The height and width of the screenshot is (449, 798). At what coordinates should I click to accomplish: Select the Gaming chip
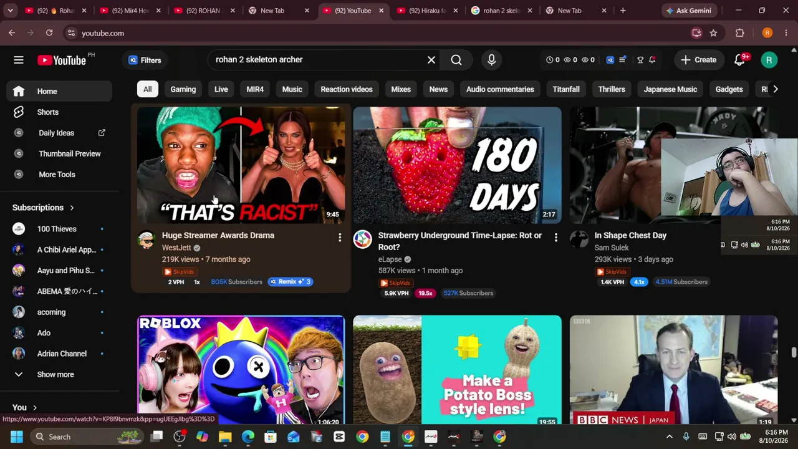click(183, 89)
